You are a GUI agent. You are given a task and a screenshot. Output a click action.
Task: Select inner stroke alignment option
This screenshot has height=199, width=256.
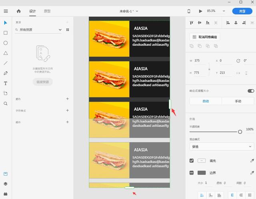click(202, 195)
